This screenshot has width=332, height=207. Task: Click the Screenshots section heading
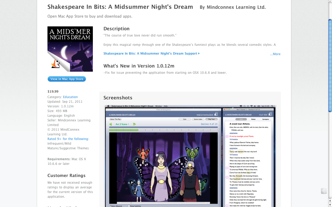tap(118, 98)
